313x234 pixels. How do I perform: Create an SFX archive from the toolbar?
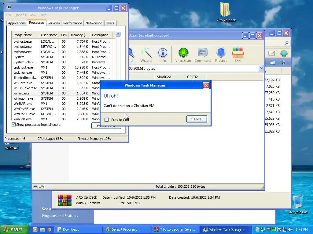(x=238, y=55)
